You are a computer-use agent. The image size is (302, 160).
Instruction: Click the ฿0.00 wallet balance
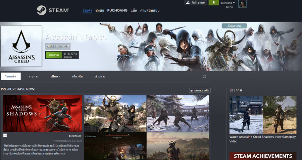[x=229, y=7]
